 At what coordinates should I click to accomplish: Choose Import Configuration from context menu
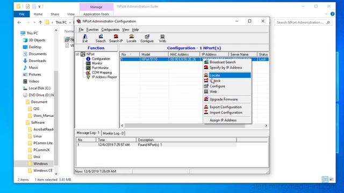point(227,113)
